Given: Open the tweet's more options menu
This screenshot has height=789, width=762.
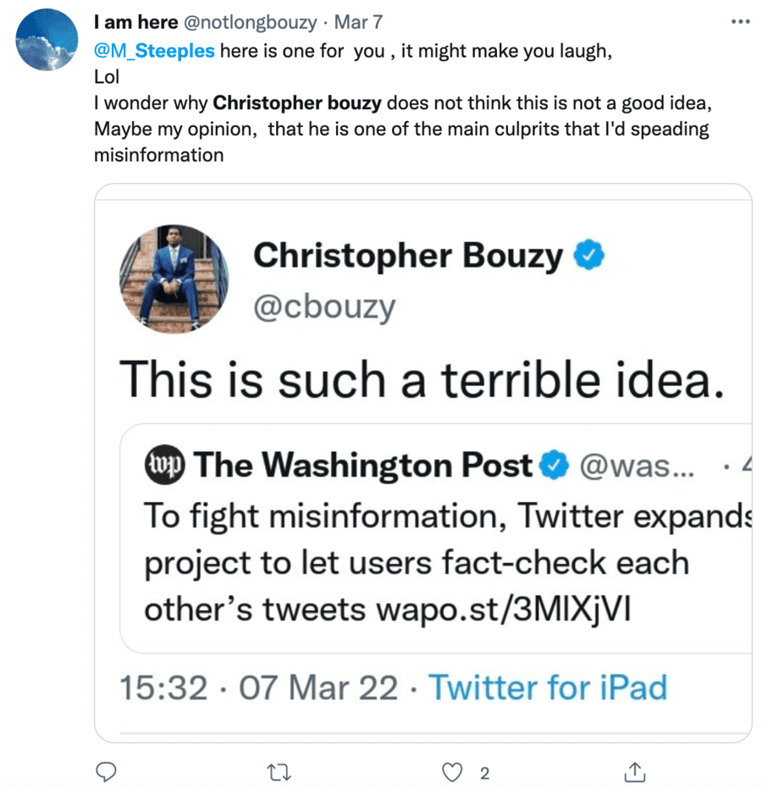Looking at the screenshot, I should click(740, 21).
